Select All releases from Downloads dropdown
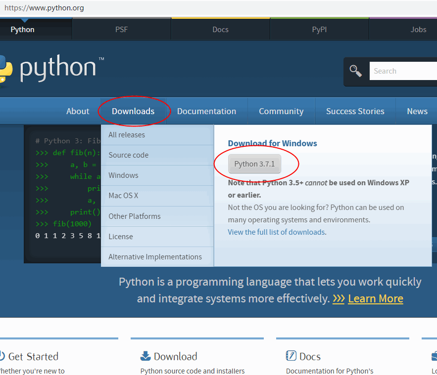This screenshot has height=375, width=437. click(157, 135)
